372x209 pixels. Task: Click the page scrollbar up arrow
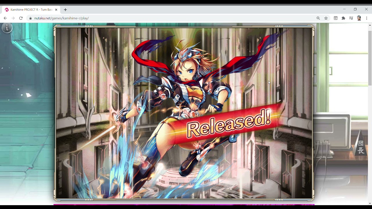pos(370,25)
